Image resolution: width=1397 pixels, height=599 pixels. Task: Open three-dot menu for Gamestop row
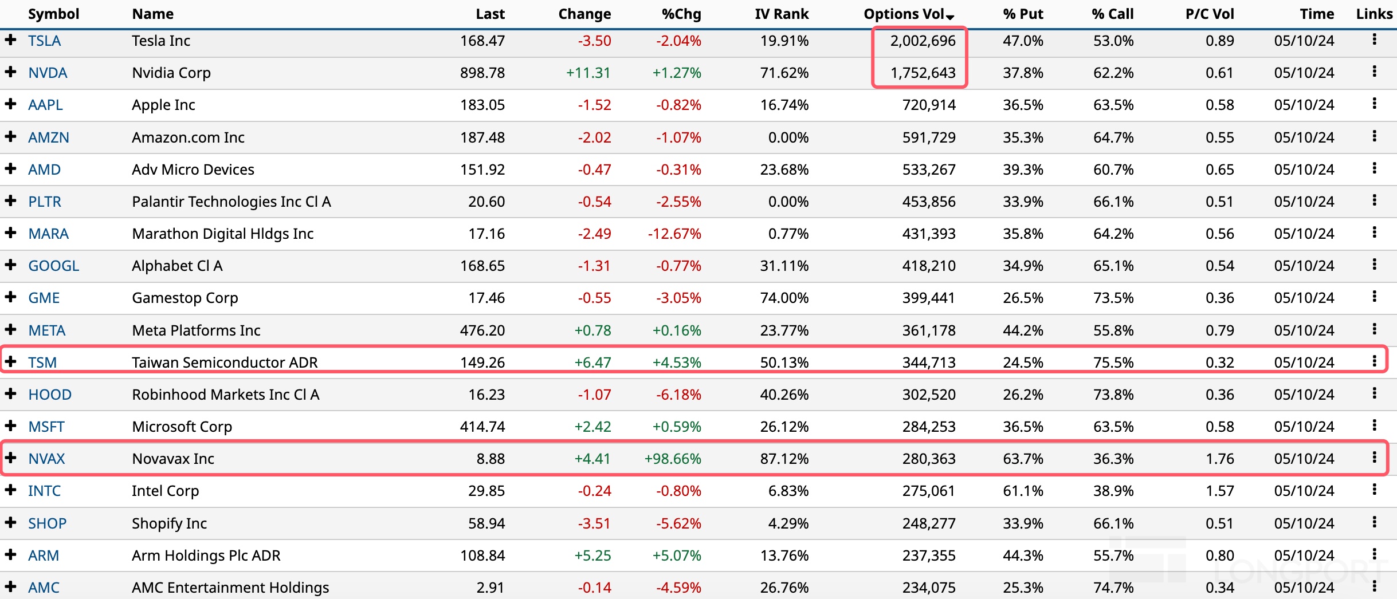click(x=1374, y=297)
